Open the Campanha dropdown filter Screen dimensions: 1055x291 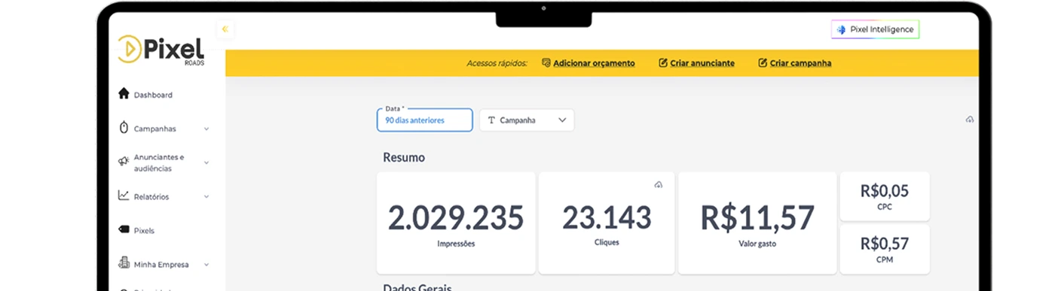tap(527, 120)
